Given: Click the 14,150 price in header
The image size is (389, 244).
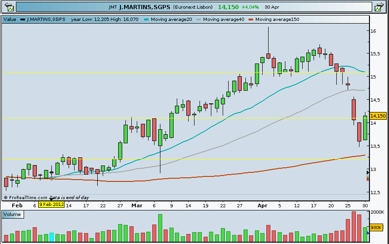Looking at the screenshot, I should click(228, 7).
